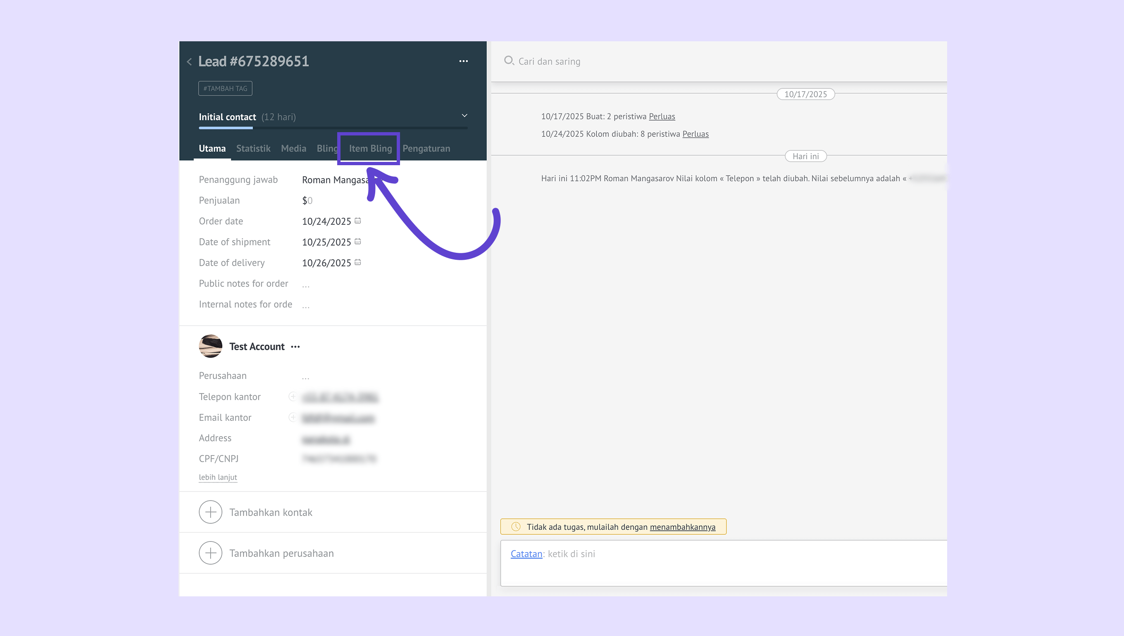Click plus circle for Tambahkan perusahaan
Image resolution: width=1124 pixels, height=636 pixels.
click(210, 553)
